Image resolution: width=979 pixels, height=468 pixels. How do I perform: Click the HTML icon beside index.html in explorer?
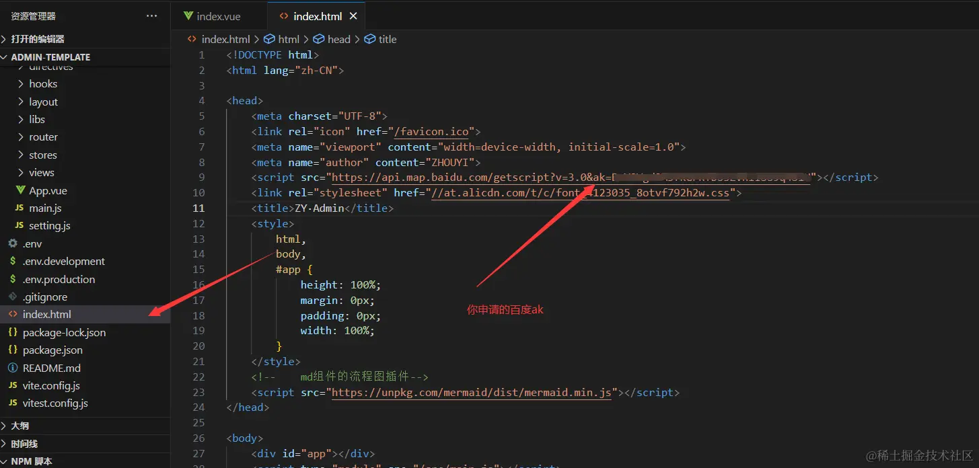(12, 314)
